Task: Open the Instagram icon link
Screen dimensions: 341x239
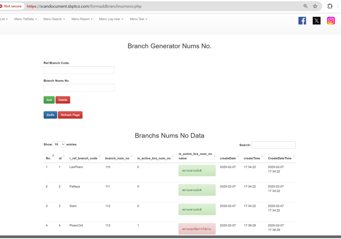Action: pyautogui.click(x=331, y=21)
